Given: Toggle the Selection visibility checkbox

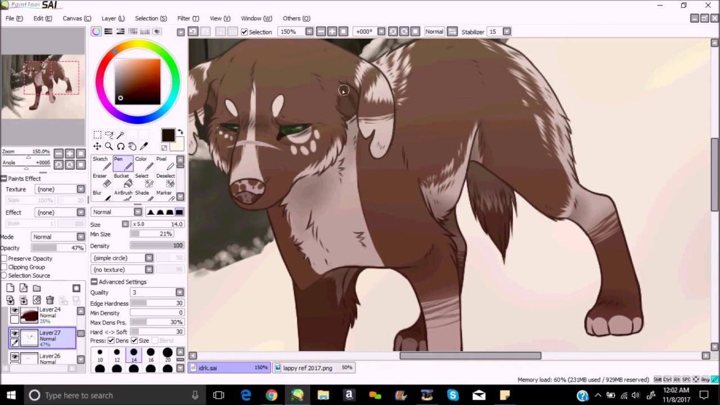Looking at the screenshot, I should (244, 32).
